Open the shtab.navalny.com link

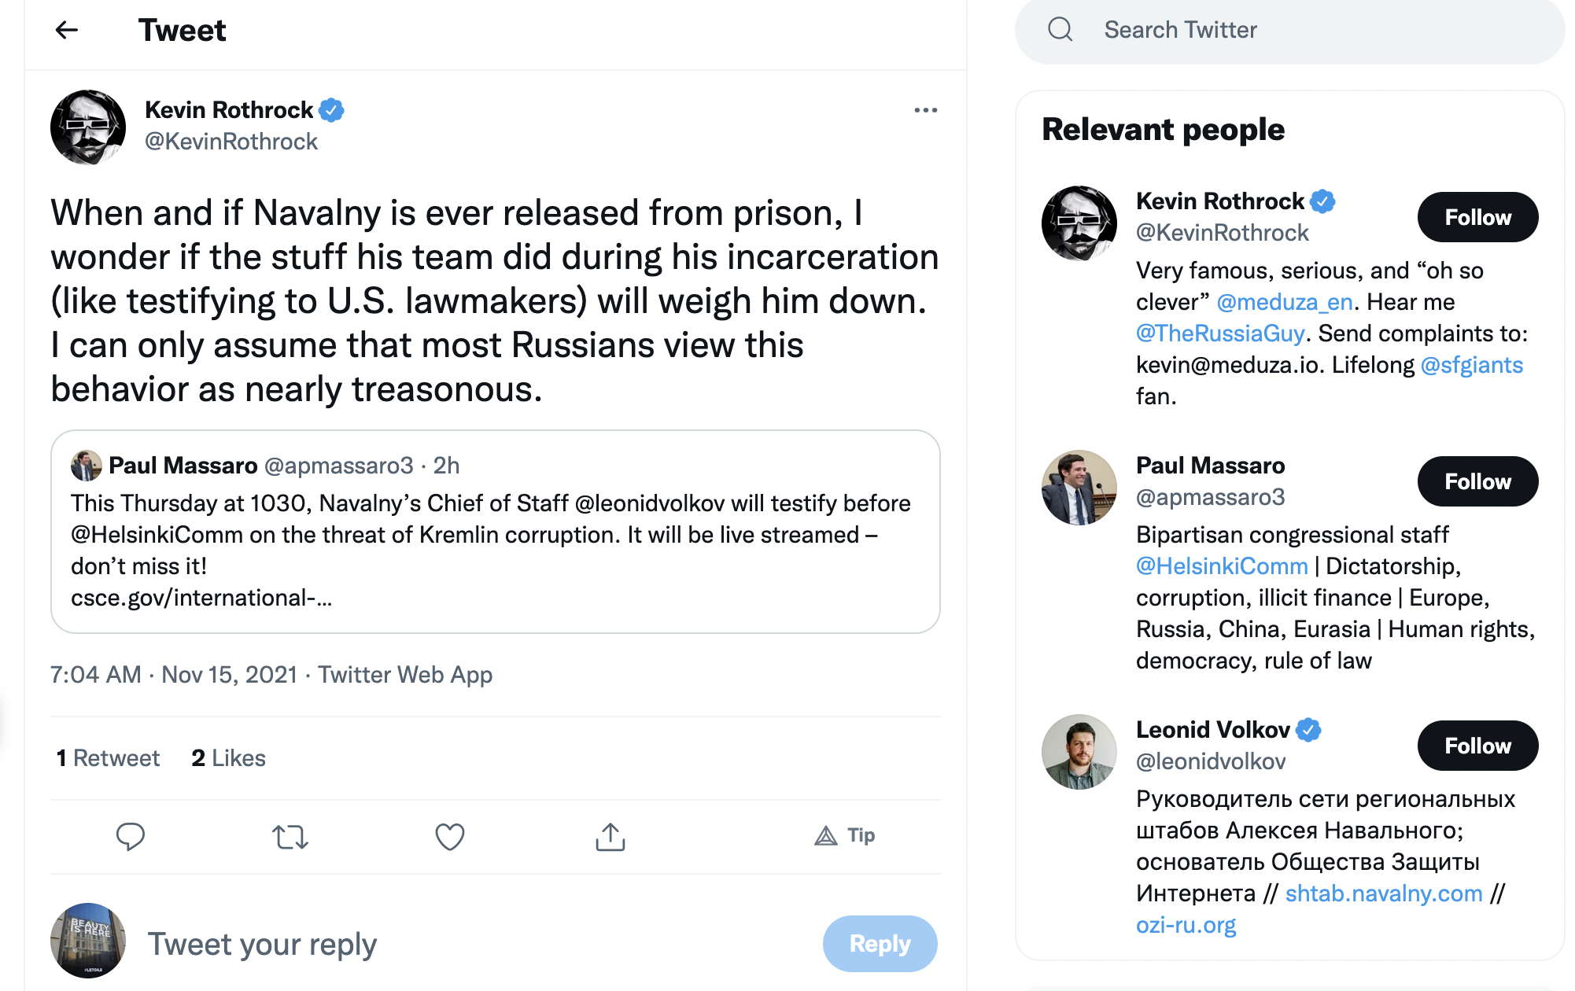tap(1383, 893)
